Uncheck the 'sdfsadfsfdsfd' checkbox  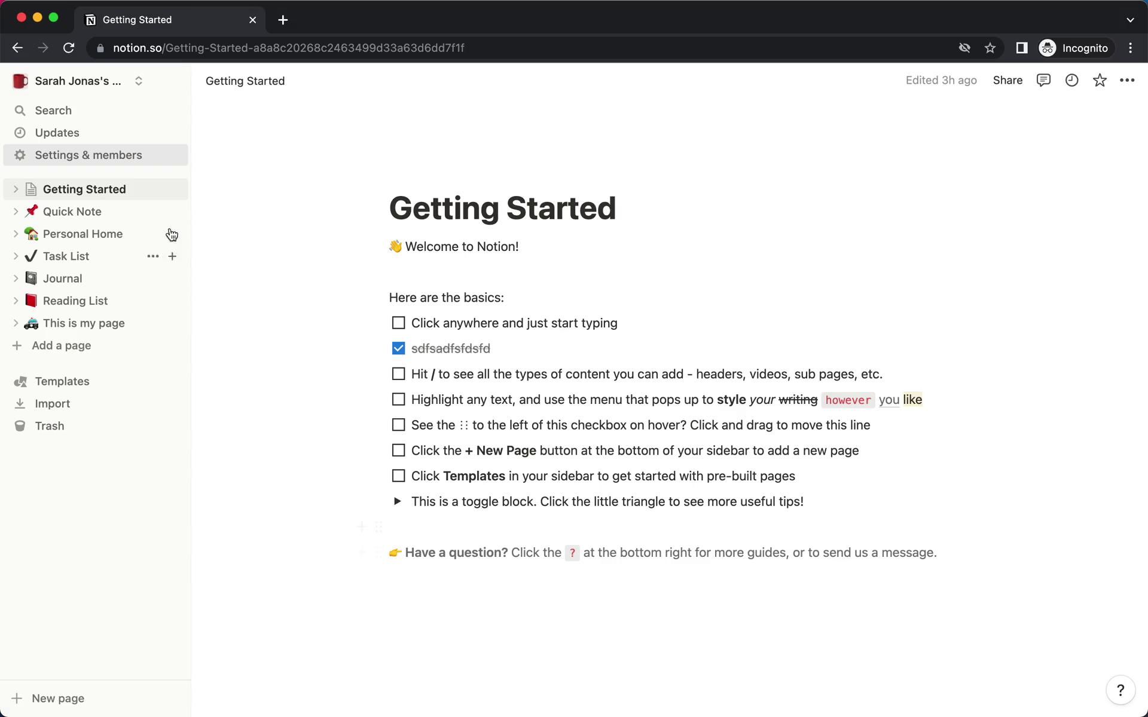(398, 348)
